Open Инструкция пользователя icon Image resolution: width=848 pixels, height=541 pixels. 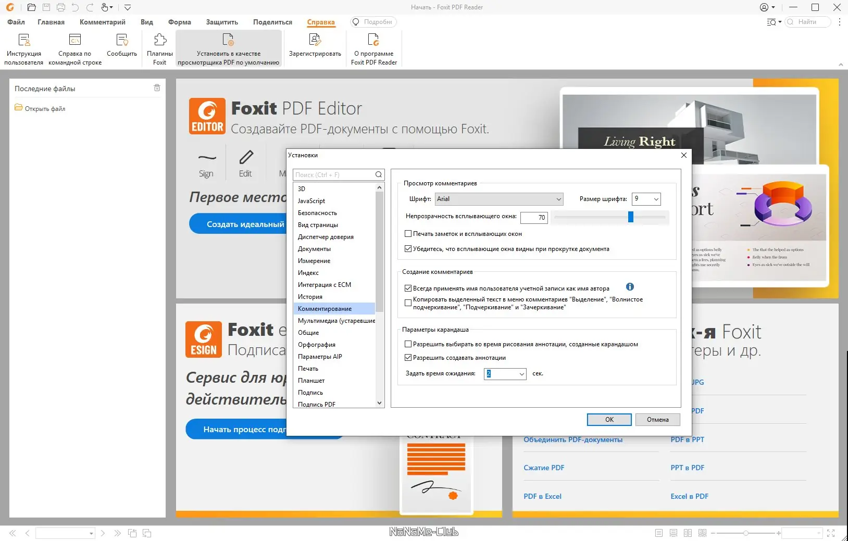pyautogui.click(x=24, y=40)
